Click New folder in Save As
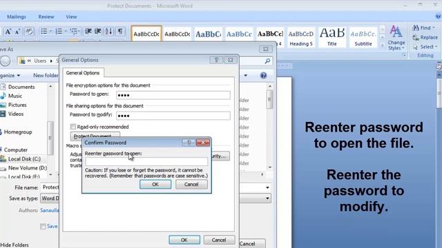This screenshot has height=248, width=442. [x=46, y=75]
